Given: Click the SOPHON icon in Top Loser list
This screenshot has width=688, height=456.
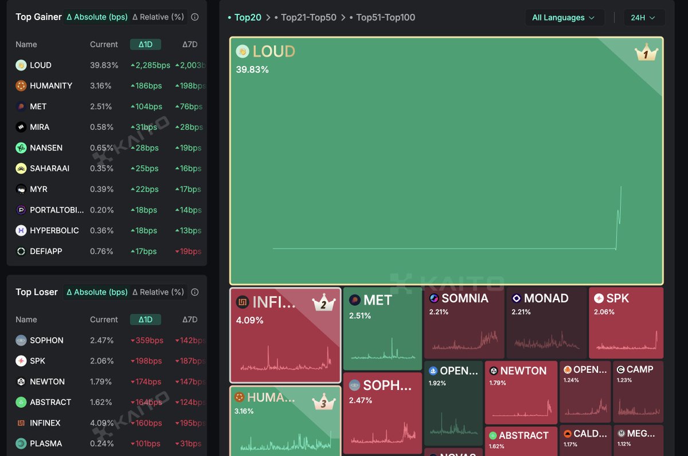Looking at the screenshot, I should click(21, 340).
